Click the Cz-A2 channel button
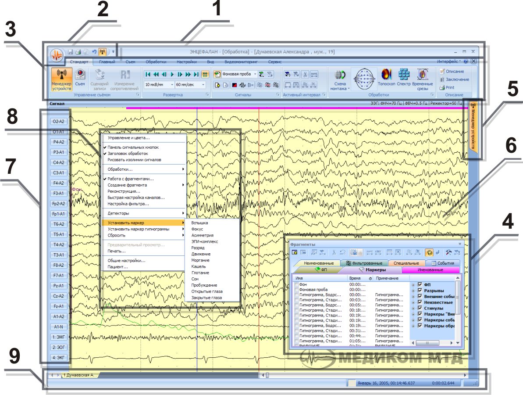Screen dimensions: 523x395 pos(59,296)
